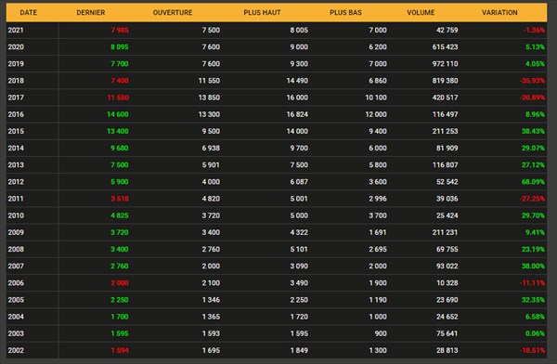Click the 2009 lowest value 1 691
Image resolution: width=557 pixels, height=364 pixels.
click(378, 232)
